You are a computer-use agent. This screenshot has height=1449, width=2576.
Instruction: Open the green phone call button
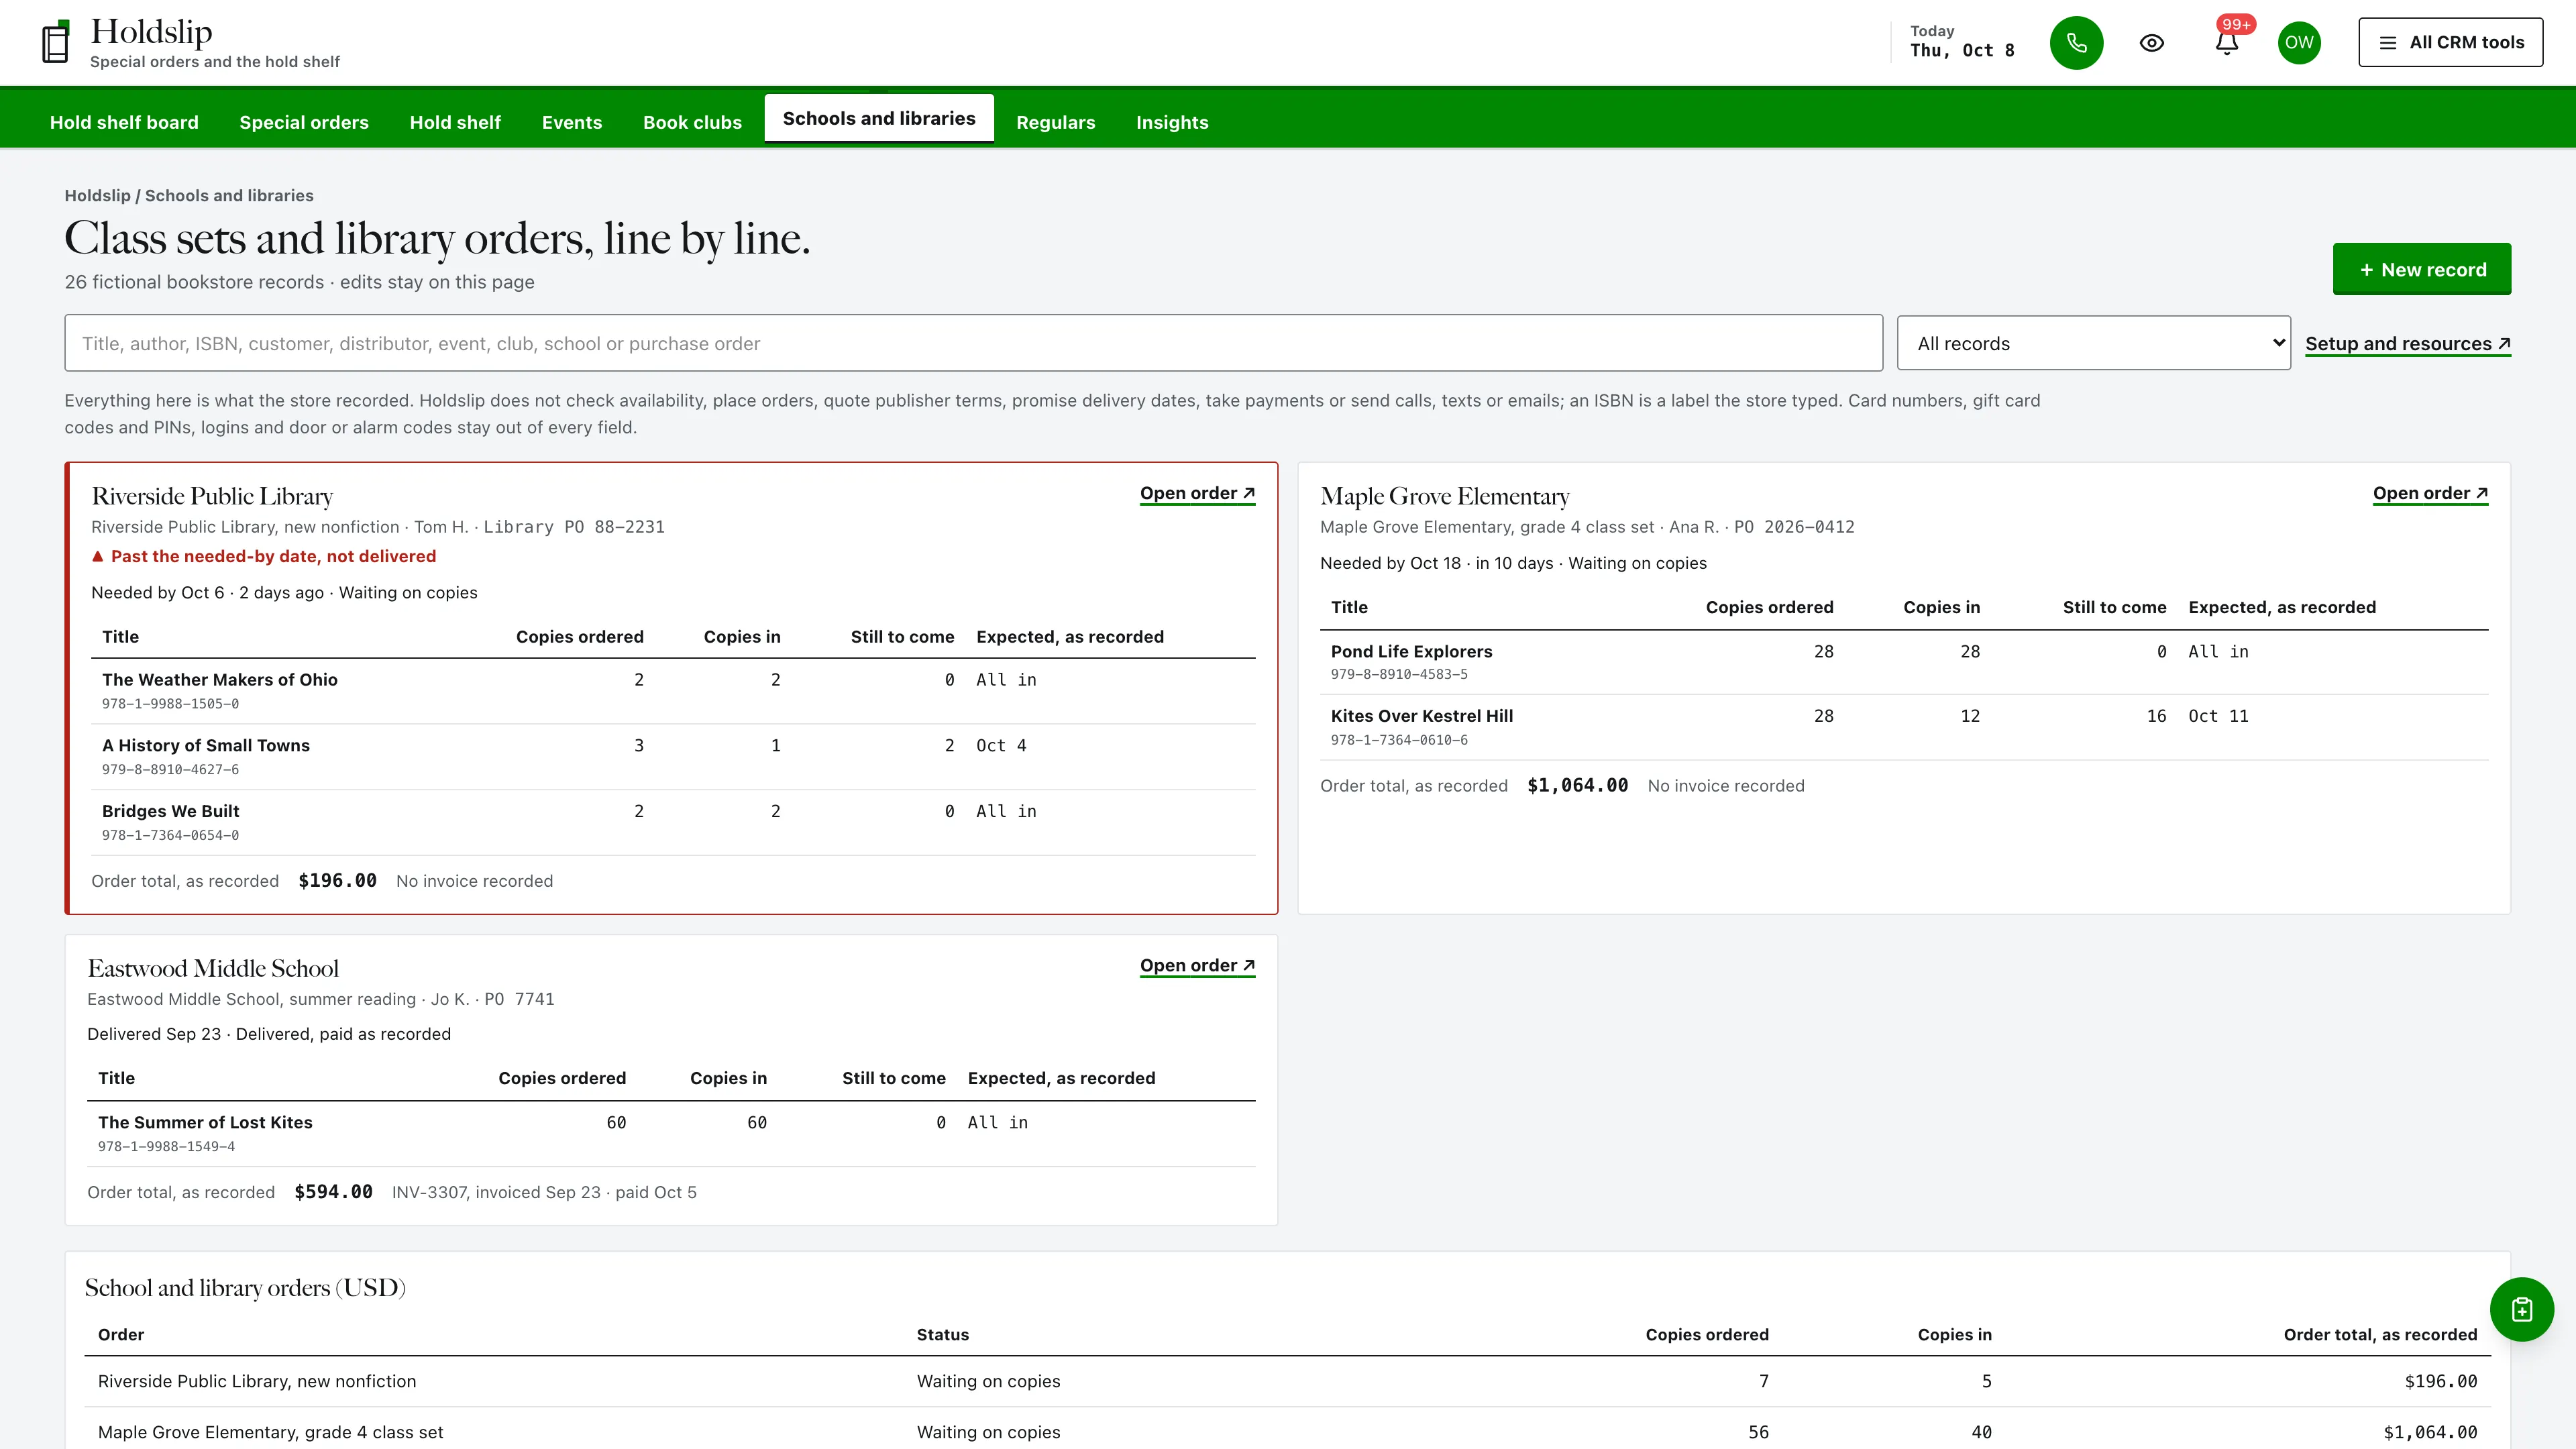2076,43
